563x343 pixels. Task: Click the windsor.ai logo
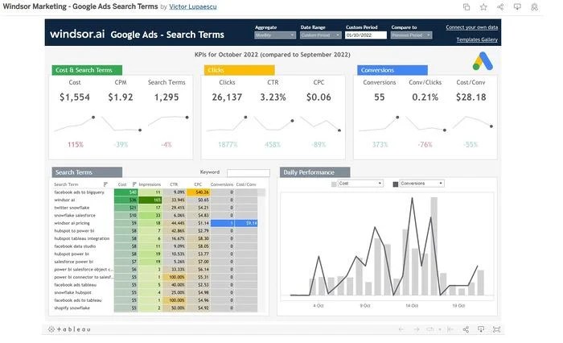[77, 34]
